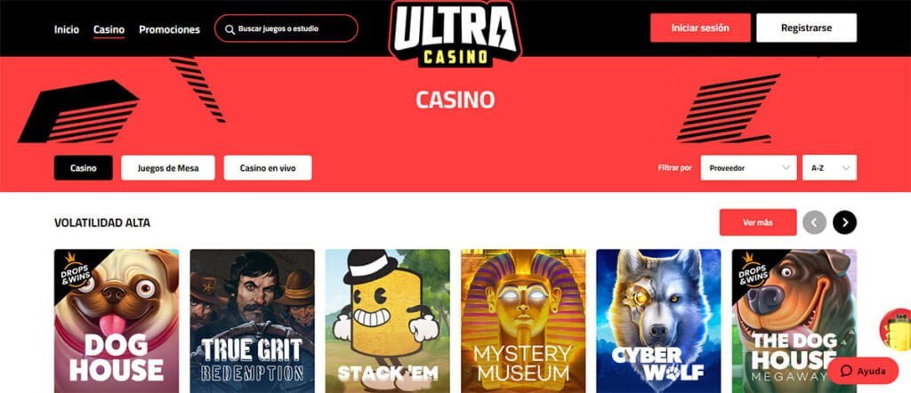
Task: Open the Proveedor filter dropdown
Action: coord(748,168)
